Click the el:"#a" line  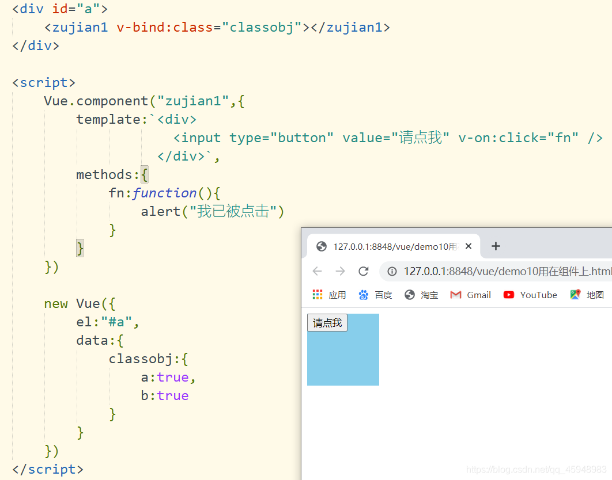tap(107, 322)
